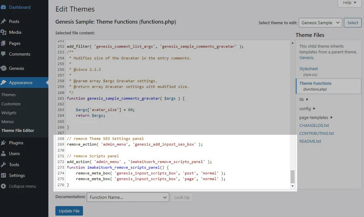364x217 pixels.
Task: Click line 256 '@since 2.2.3' comment
Action: click(x=87, y=70)
